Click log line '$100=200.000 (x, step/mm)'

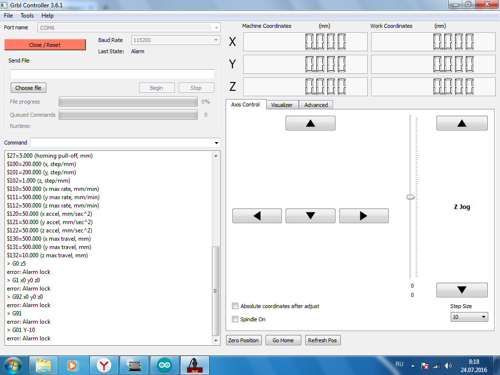tap(42, 164)
